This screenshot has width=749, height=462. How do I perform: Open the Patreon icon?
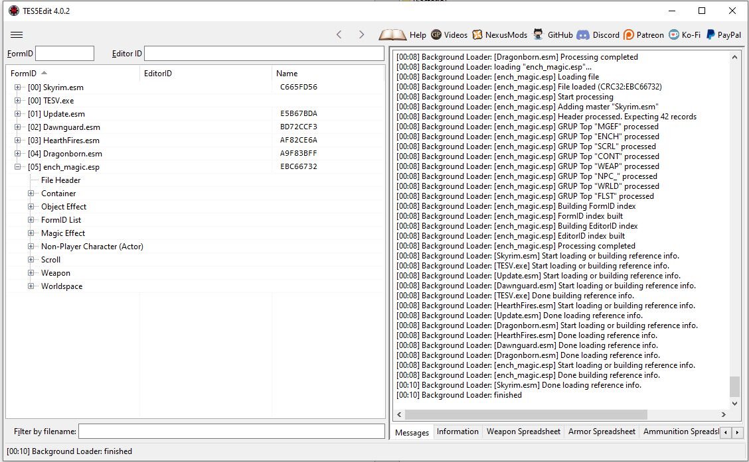pyautogui.click(x=629, y=35)
